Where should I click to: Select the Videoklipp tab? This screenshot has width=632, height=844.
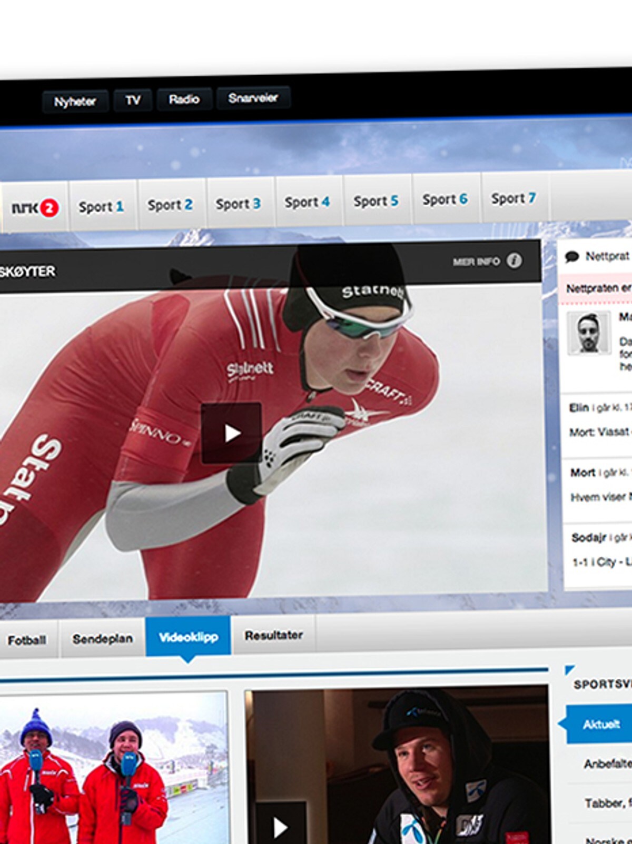pos(188,637)
